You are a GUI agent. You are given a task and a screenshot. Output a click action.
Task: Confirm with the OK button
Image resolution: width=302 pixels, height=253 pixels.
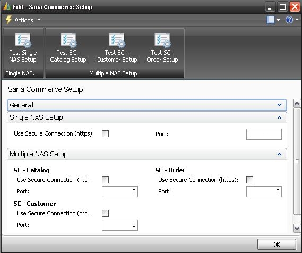pyautogui.click(x=277, y=244)
